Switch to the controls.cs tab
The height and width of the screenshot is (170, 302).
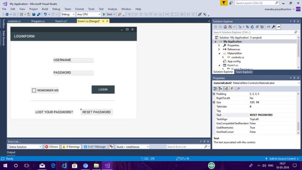tap(14, 21)
